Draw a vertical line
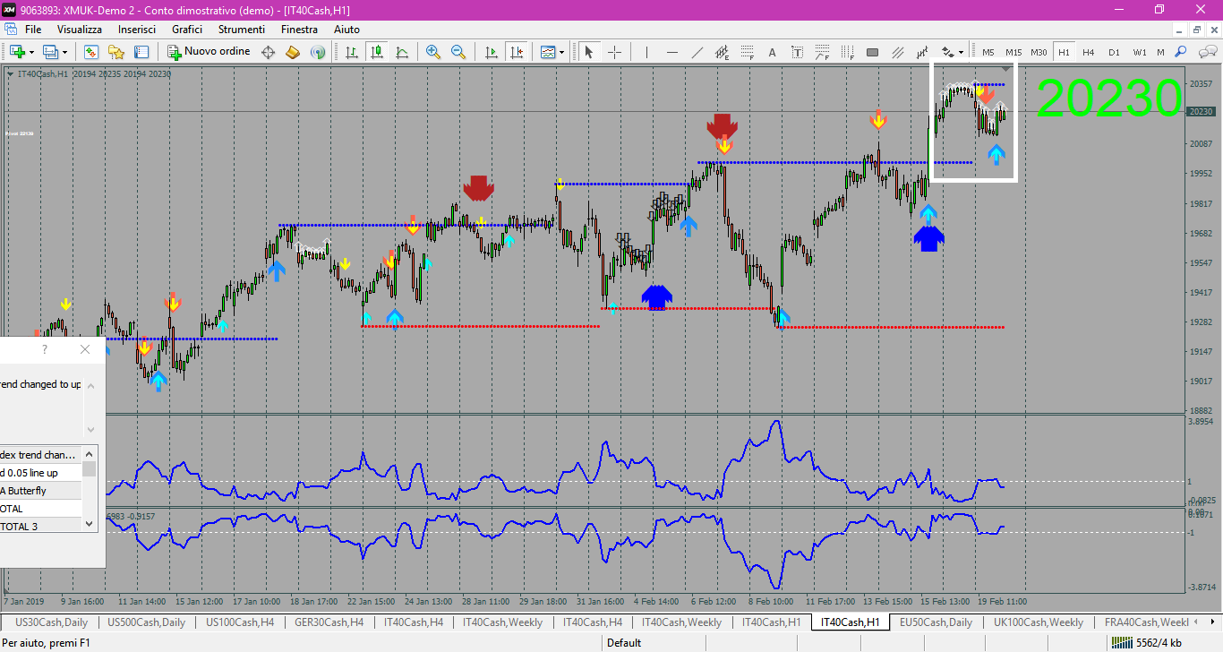Viewport: 1223px width, 652px height. 646,52
